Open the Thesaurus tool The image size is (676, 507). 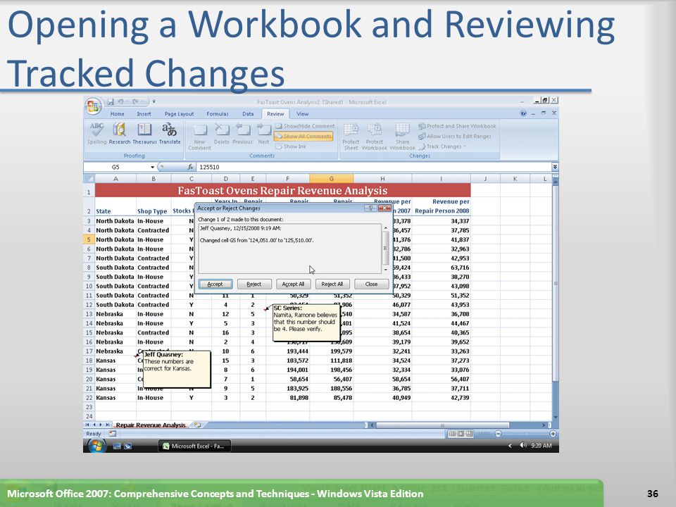144,133
